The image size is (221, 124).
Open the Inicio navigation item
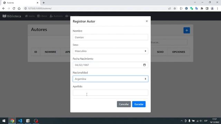[30, 16]
